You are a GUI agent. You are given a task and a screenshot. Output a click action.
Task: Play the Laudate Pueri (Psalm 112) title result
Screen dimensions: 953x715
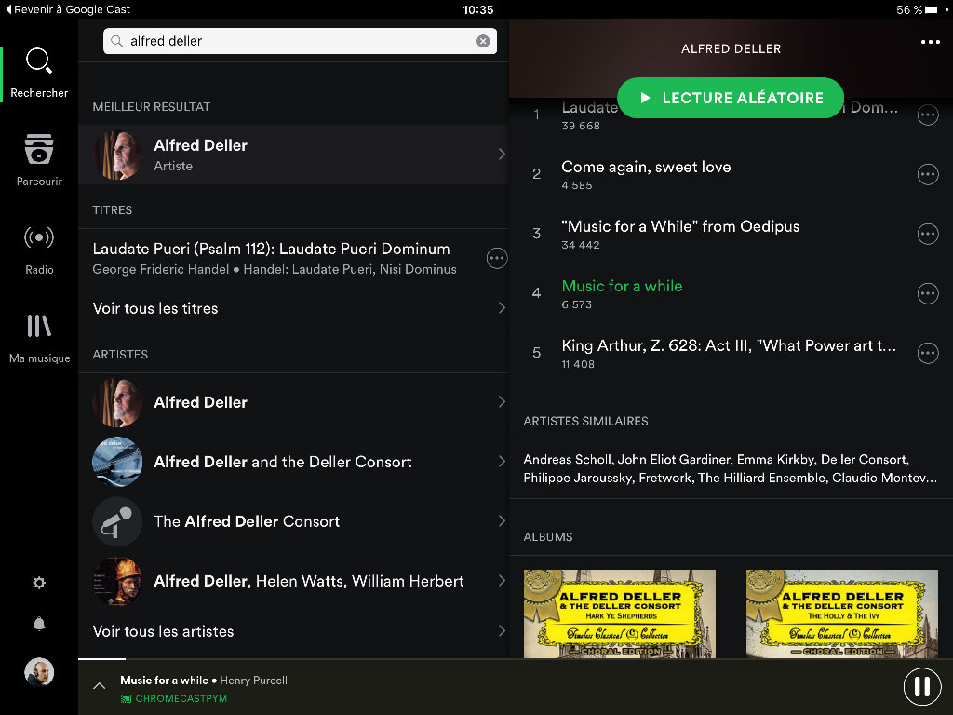(x=275, y=259)
